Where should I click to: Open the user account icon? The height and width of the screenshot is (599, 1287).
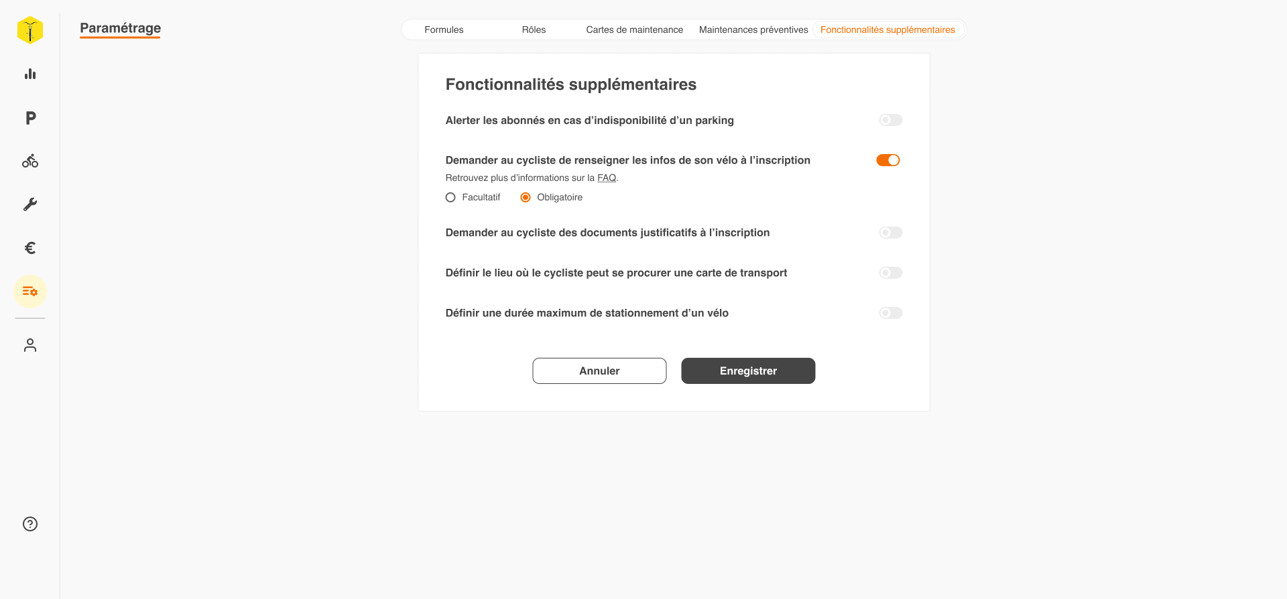[29, 344]
